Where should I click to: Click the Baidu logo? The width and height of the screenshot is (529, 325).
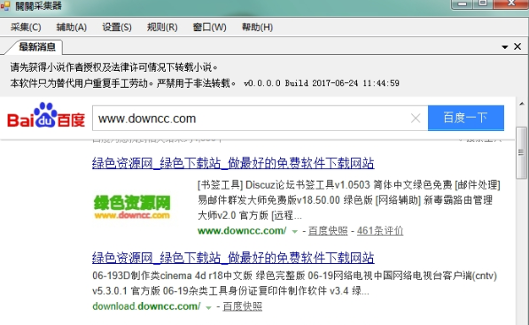46,115
